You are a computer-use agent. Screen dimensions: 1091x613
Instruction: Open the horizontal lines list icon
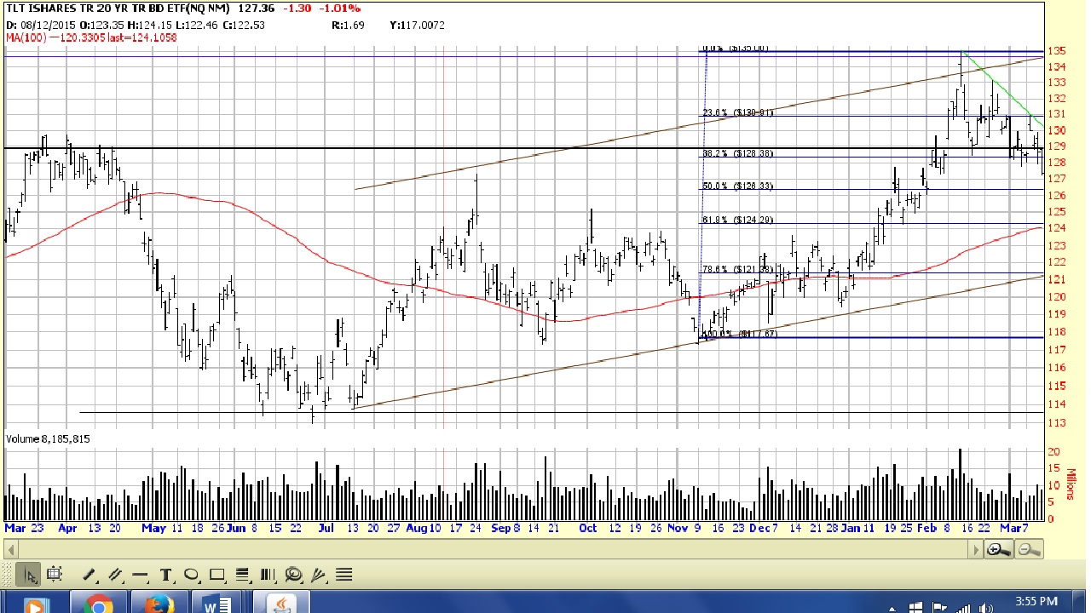point(343,575)
